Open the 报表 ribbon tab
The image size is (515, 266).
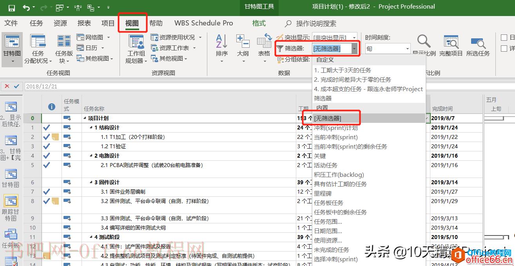pos(84,23)
